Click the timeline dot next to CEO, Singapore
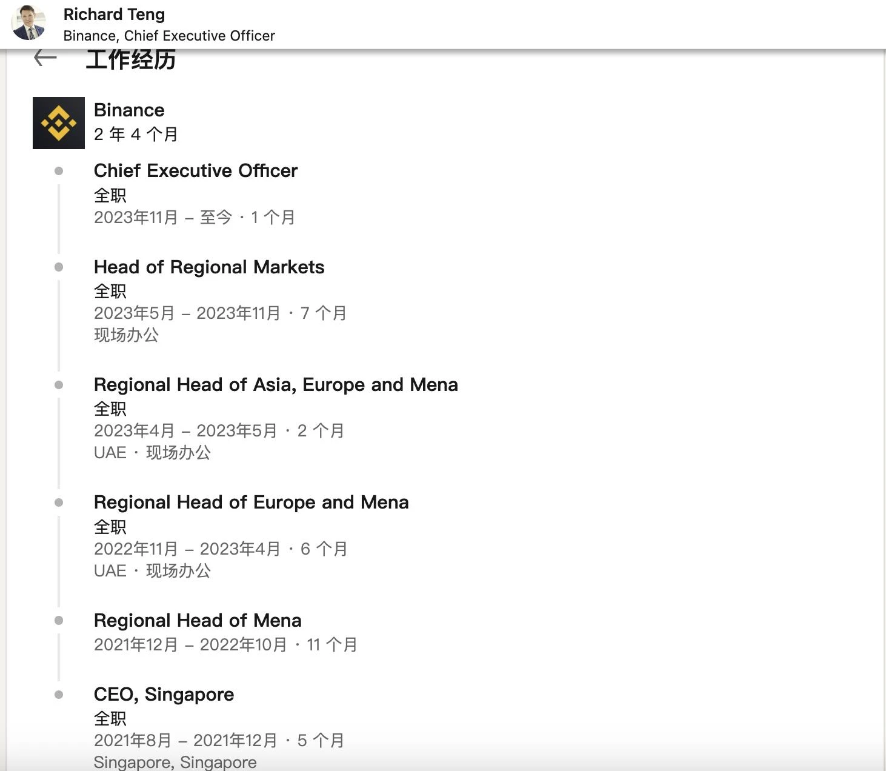 click(x=58, y=694)
